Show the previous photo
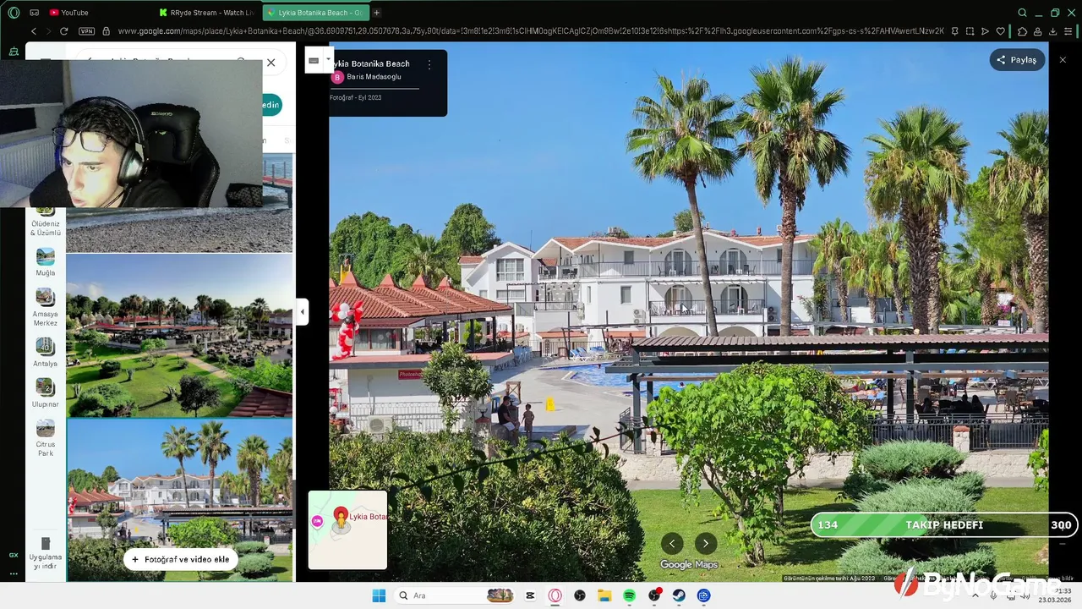The image size is (1082, 609). coord(672,544)
